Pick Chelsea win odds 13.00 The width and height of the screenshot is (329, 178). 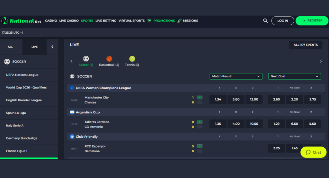(254, 99)
